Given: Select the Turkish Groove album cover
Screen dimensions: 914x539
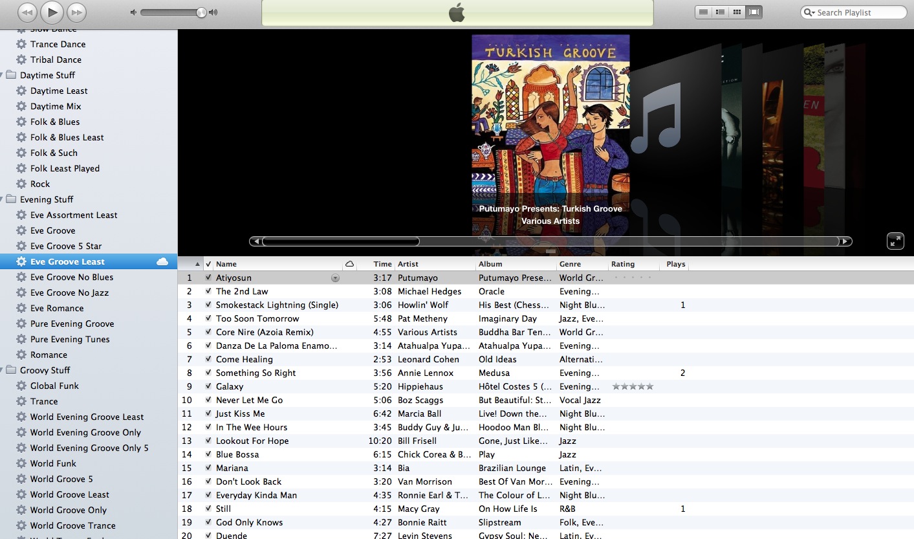Looking at the screenshot, I should click(550, 113).
